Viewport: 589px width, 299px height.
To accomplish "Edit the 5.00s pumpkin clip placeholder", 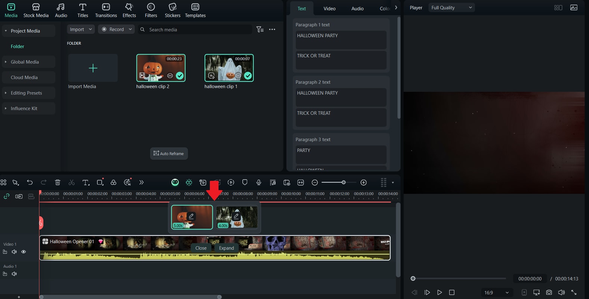I will point(192,217).
